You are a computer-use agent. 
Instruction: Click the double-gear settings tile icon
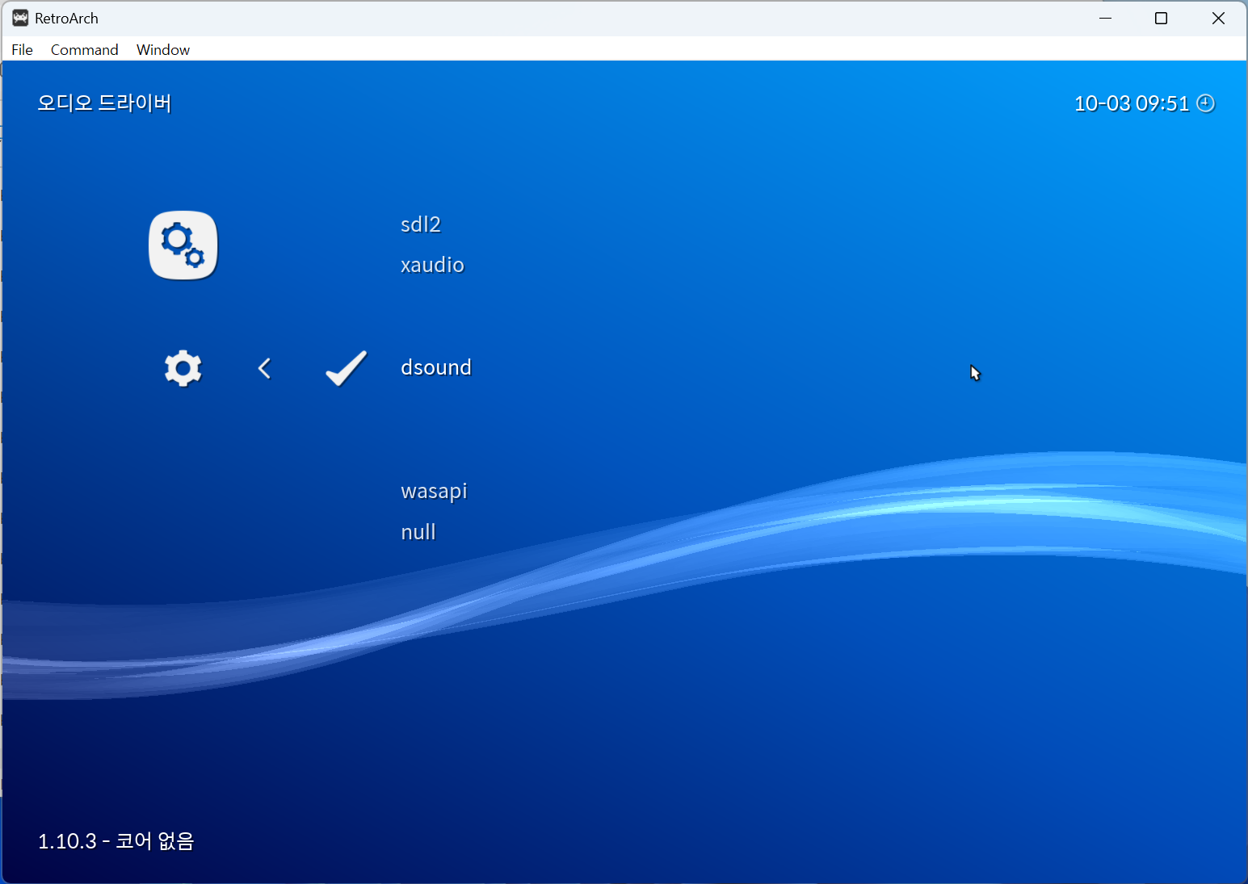[x=183, y=245]
